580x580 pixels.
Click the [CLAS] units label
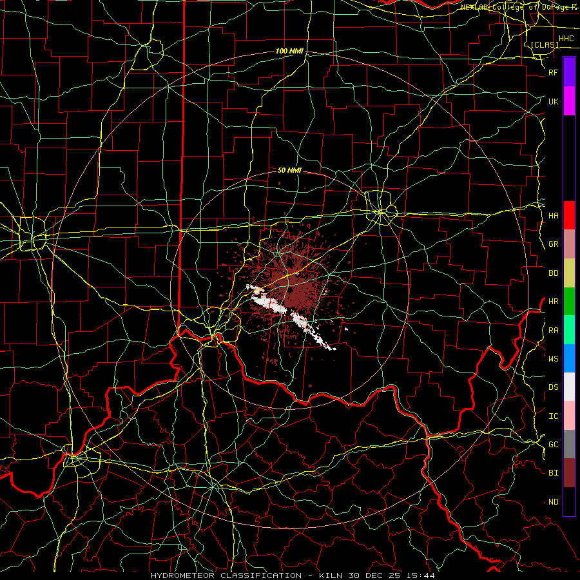[545, 44]
